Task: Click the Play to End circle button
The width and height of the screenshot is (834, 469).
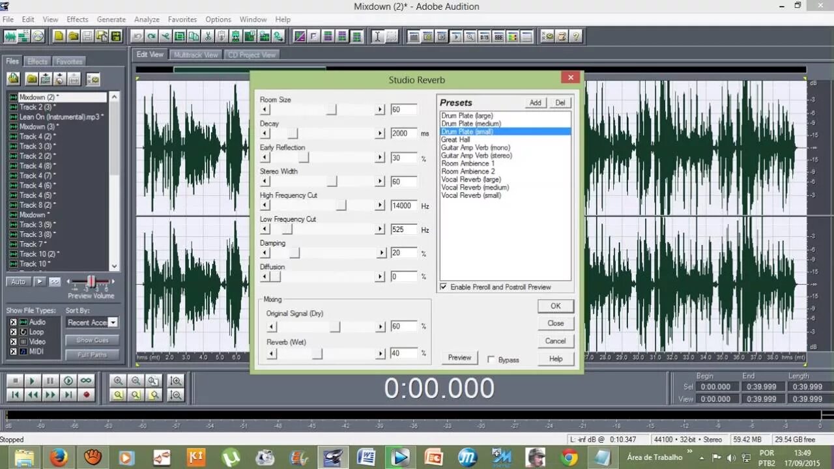Action: pyautogui.click(x=68, y=380)
